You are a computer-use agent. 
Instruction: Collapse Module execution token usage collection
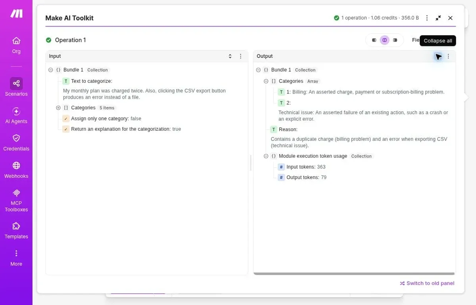[x=266, y=156]
